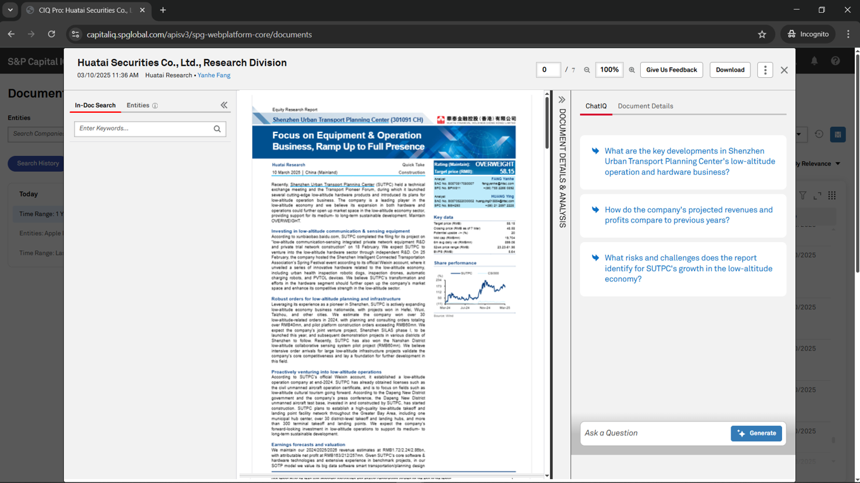Open filter icon in background results
The height and width of the screenshot is (483, 860).
pos(802,196)
